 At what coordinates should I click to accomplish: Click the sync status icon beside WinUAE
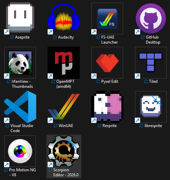pyautogui.click(x=56, y=126)
